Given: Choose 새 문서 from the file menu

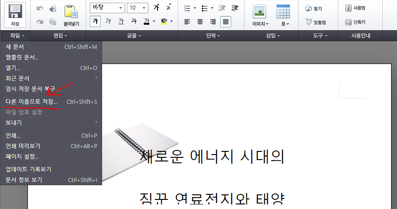Looking at the screenshot, I should (51, 47).
